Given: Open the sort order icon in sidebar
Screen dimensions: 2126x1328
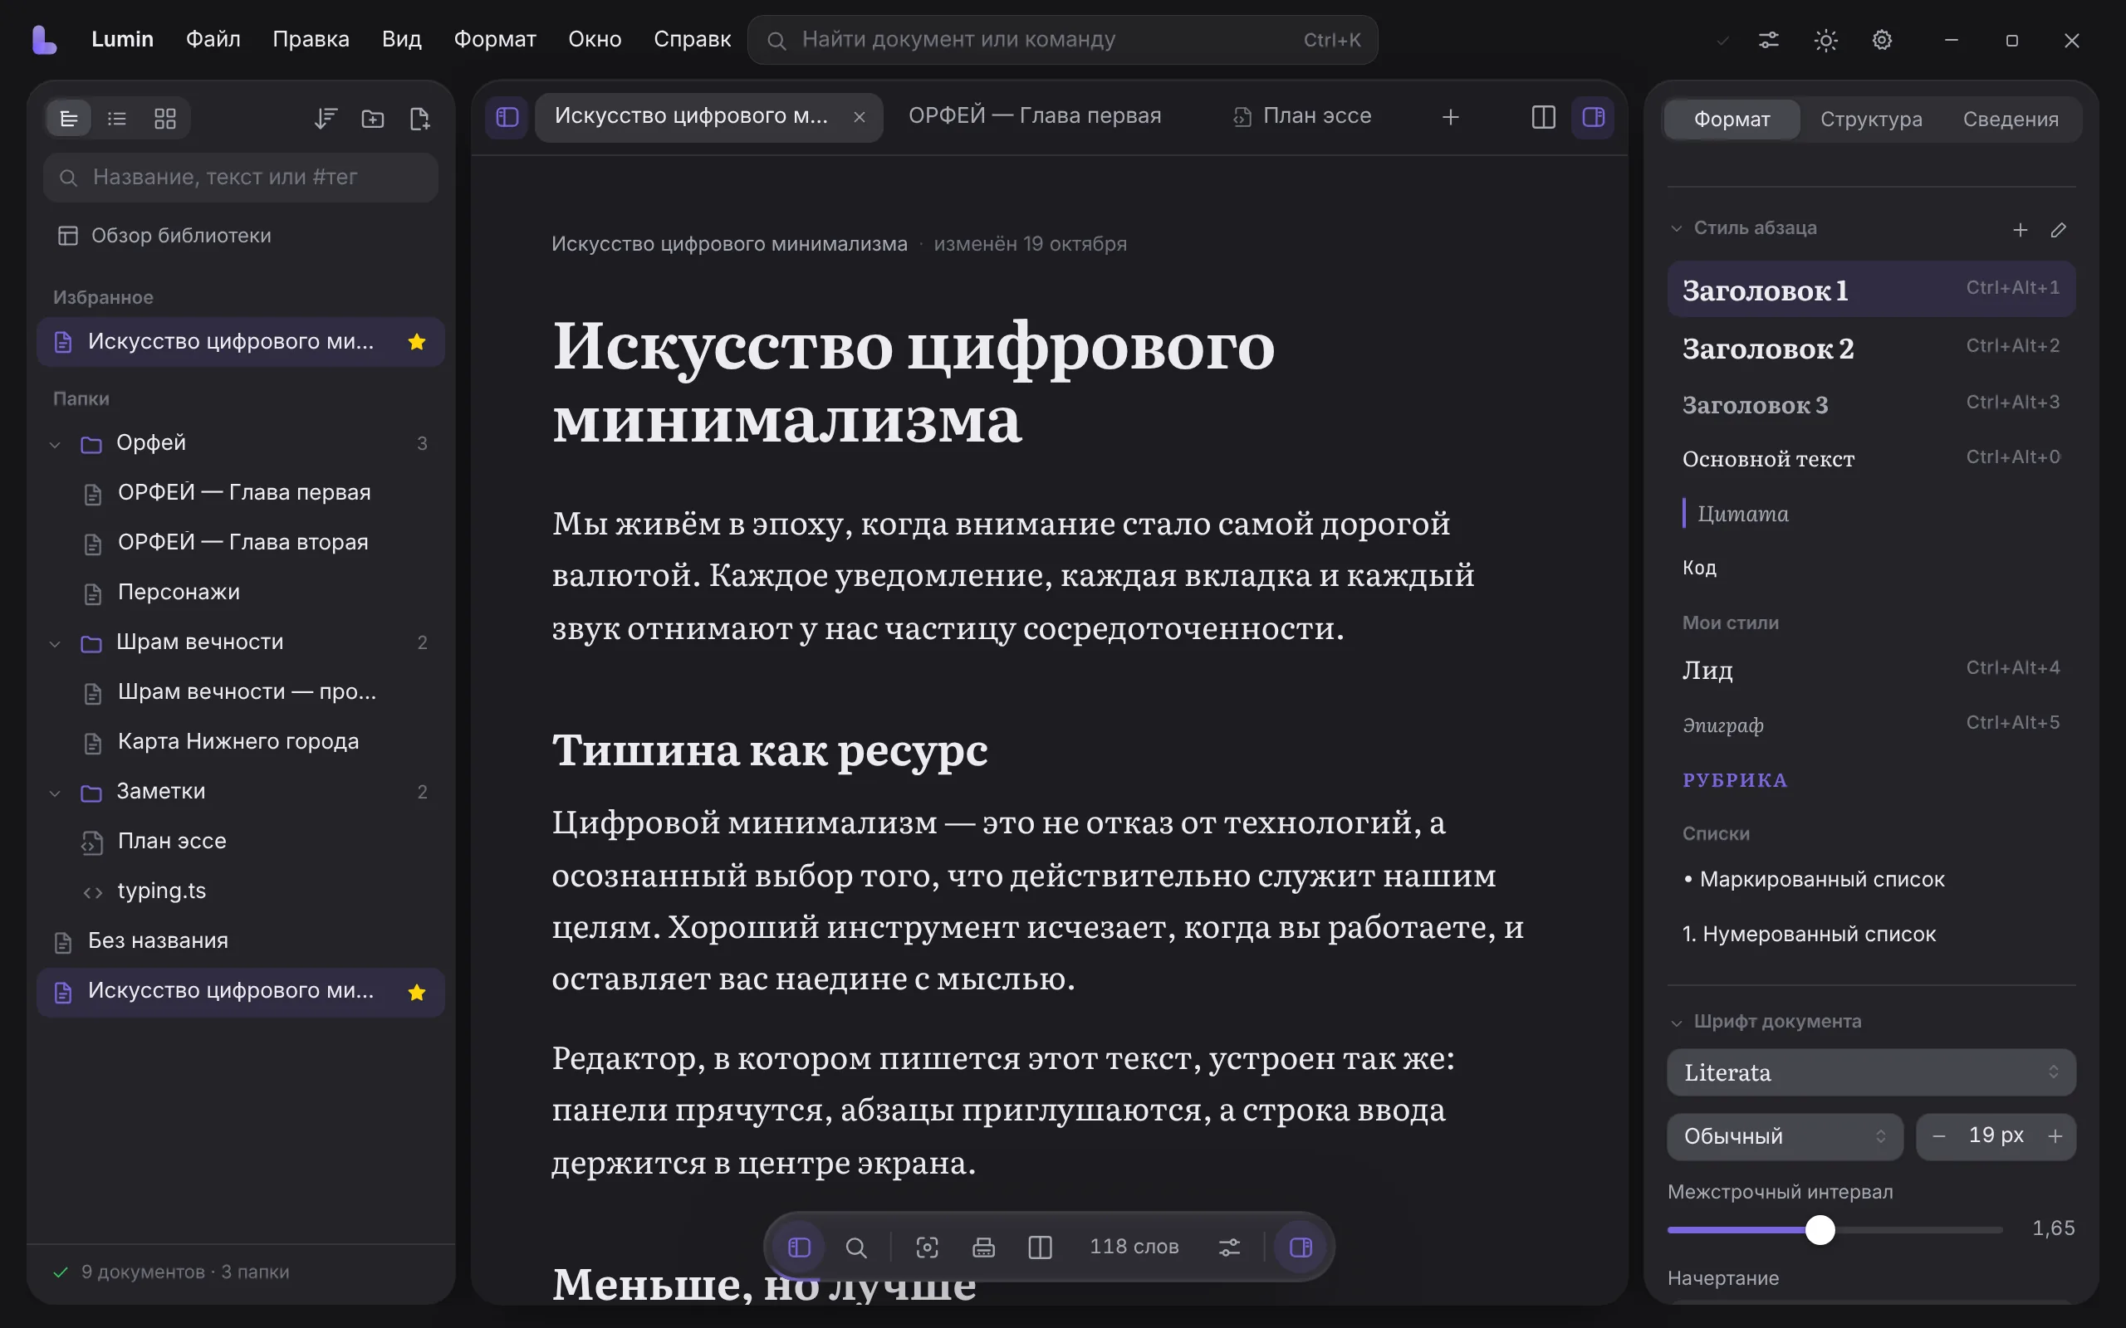Looking at the screenshot, I should [x=325, y=119].
